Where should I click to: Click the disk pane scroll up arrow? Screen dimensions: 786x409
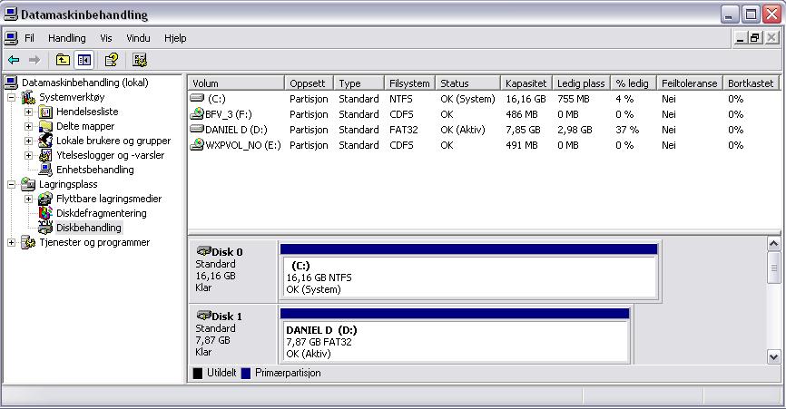pos(773,244)
